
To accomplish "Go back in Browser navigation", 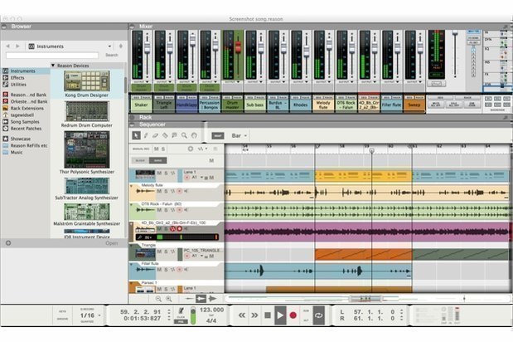I will click(x=7, y=46).
